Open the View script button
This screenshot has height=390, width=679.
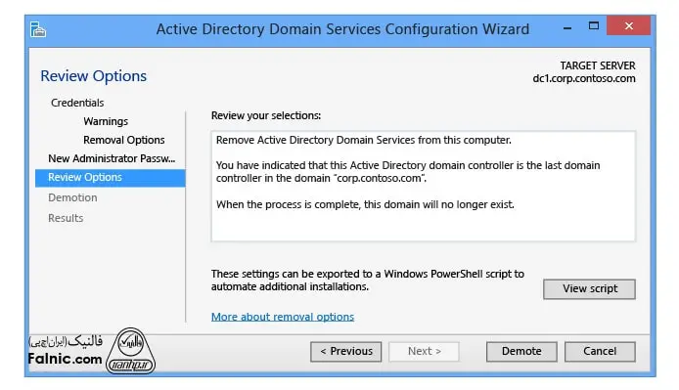(x=589, y=288)
